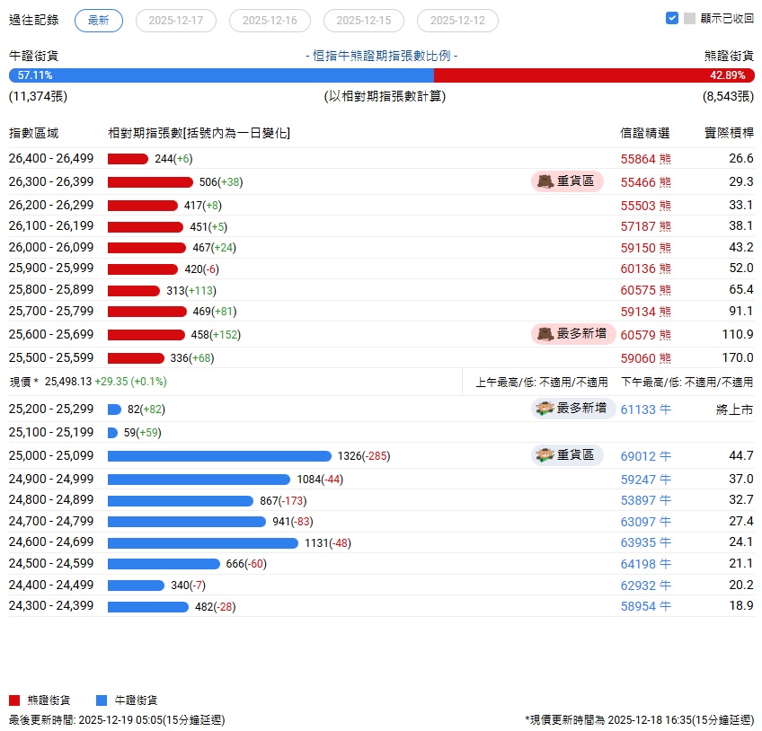Screen dimensions: 762x731
Task: Open bear warrant 55864
Action: point(645,159)
